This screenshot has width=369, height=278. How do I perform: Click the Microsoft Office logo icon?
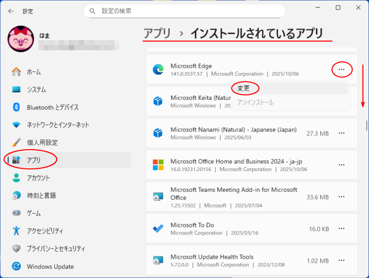158,165
